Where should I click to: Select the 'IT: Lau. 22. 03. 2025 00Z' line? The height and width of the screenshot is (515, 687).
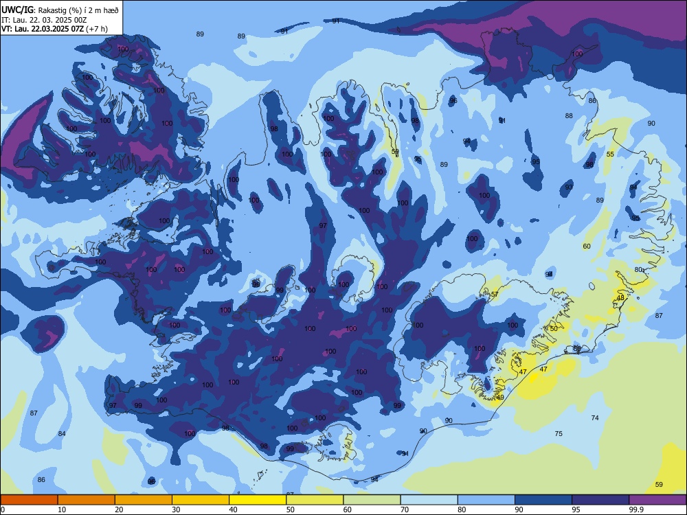click(x=44, y=20)
